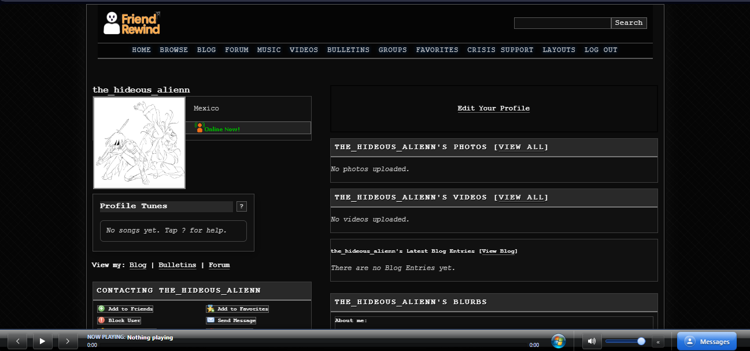Skip to previous track in player
Viewport: 750px width, 351px height.
17,341
